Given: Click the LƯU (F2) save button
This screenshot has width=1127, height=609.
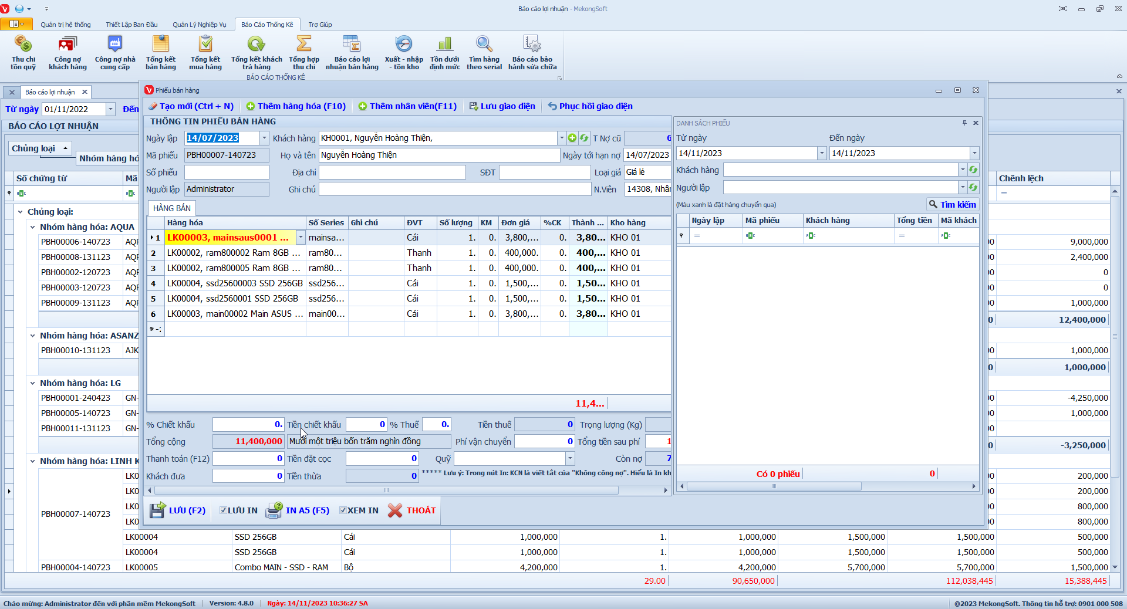Looking at the screenshot, I should [x=178, y=510].
